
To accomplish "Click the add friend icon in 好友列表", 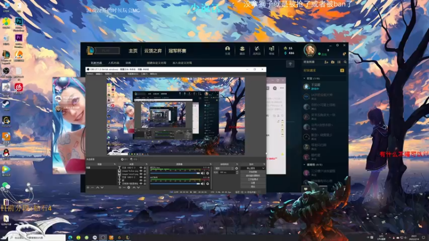I will point(326,62).
